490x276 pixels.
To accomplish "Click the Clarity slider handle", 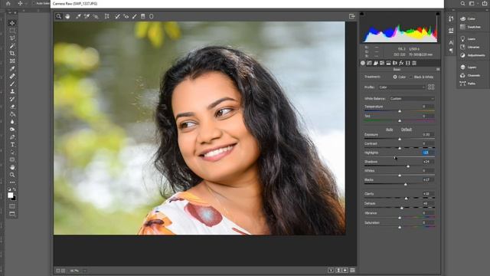I will 407,199.
